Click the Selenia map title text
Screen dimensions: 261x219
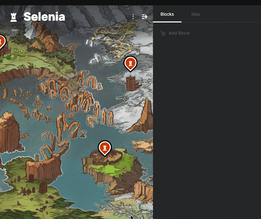(x=44, y=17)
